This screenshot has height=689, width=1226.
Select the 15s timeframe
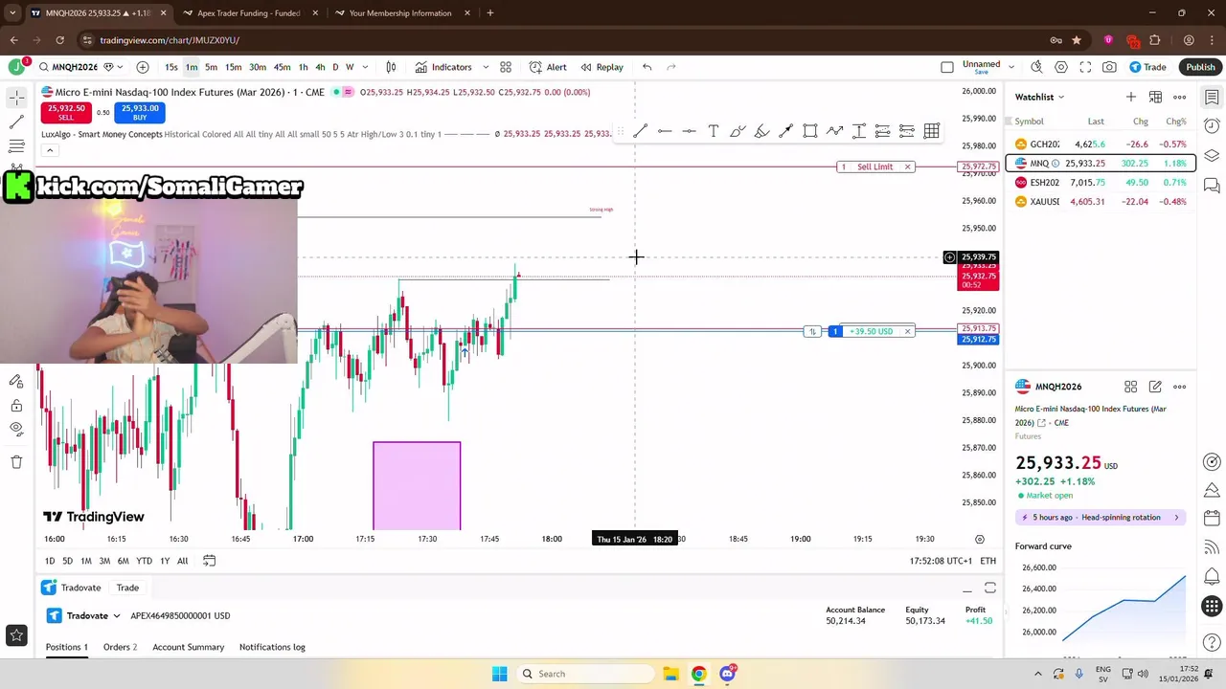pyautogui.click(x=171, y=67)
